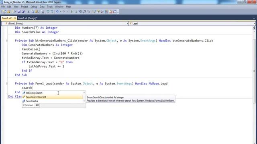Screen dimensions: 257x144
Task: Click the Cut scissors icon
Action: coord(29,12)
